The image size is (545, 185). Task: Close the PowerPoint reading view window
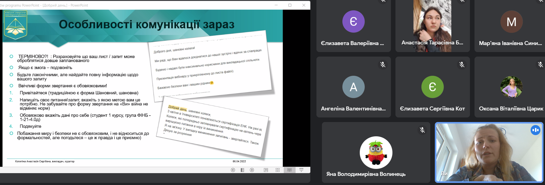(x=304, y=5)
